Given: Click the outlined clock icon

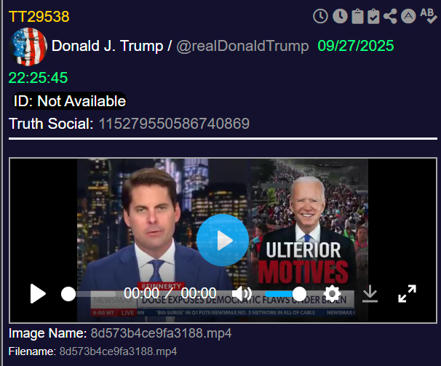Looking at the screenshot, I should [320, 16].
